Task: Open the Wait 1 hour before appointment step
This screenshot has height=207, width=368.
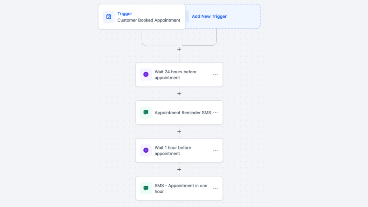Action: (172, 151)
